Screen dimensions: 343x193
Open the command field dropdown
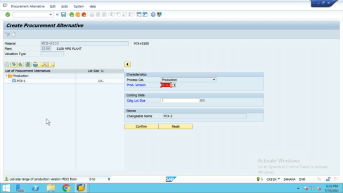50,14
